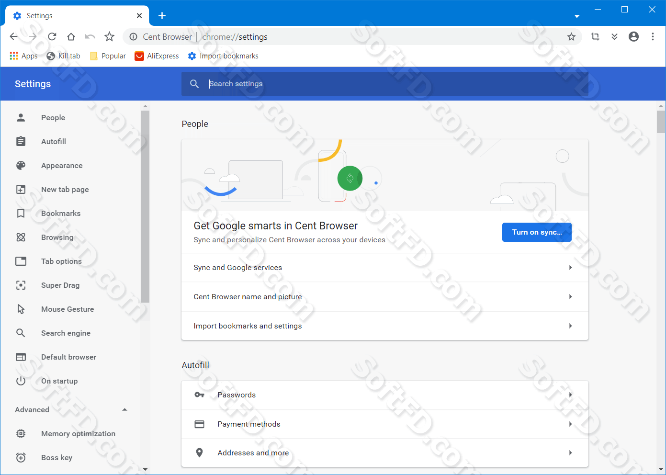Expand the Import bookmarks and settings arrow
Viewport: 666px width, 475px height.
tap(570, 326)
